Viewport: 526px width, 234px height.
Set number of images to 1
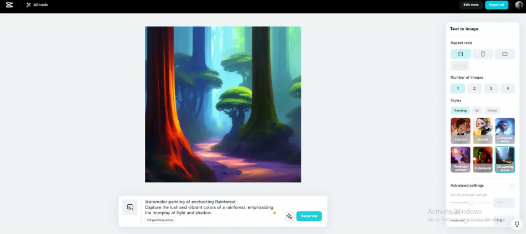tap(457, 89)
